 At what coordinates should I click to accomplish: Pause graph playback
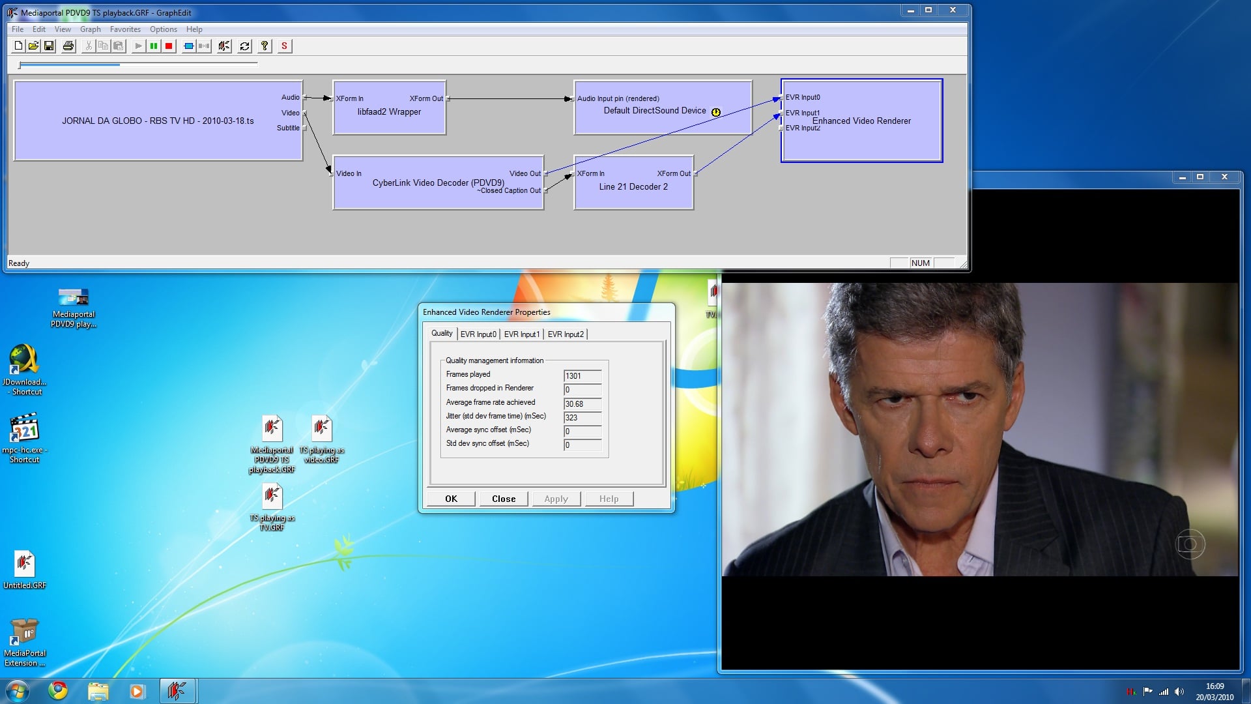click(x=154, y=46)
